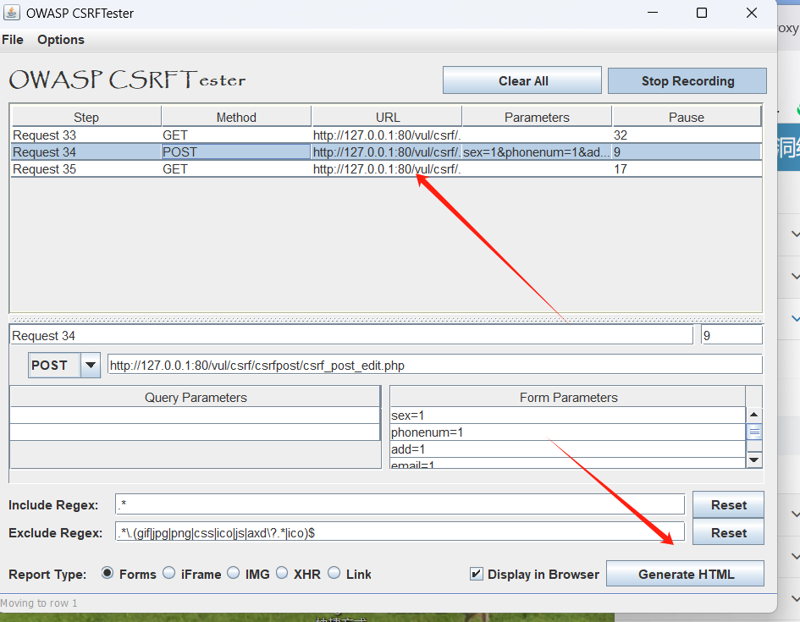The image size is (800, 622).
Task: Click the Include Regex field
Action: 400,504
